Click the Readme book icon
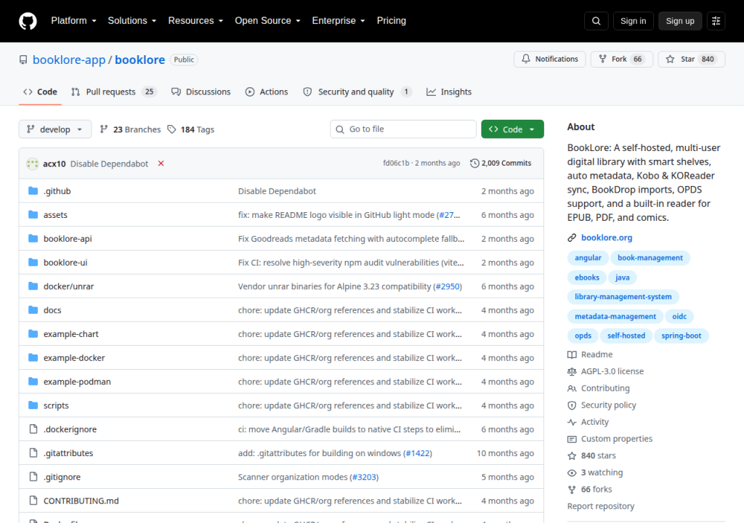 (572, 354)
